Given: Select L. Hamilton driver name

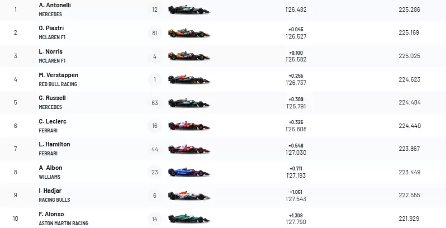Looking at the screenshot, I should point(54,144).
